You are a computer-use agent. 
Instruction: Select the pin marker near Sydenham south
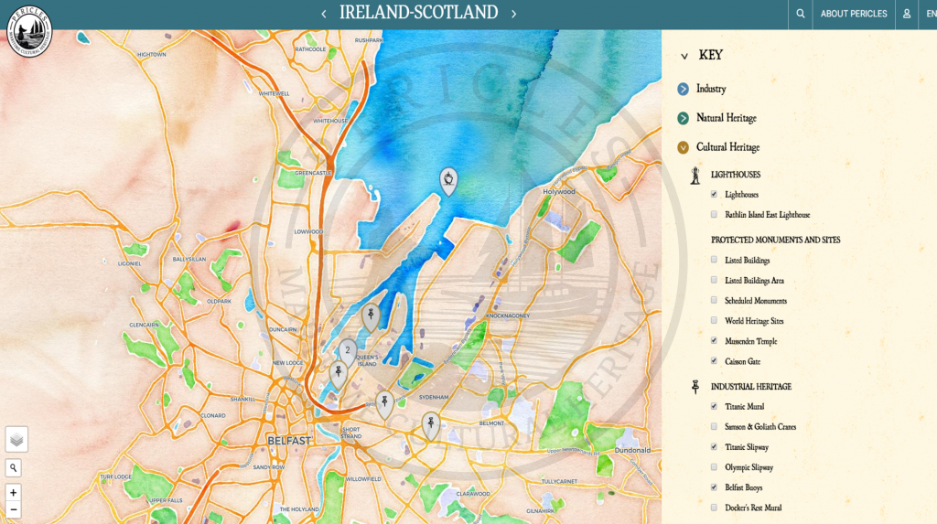click(x=431, y=425)
